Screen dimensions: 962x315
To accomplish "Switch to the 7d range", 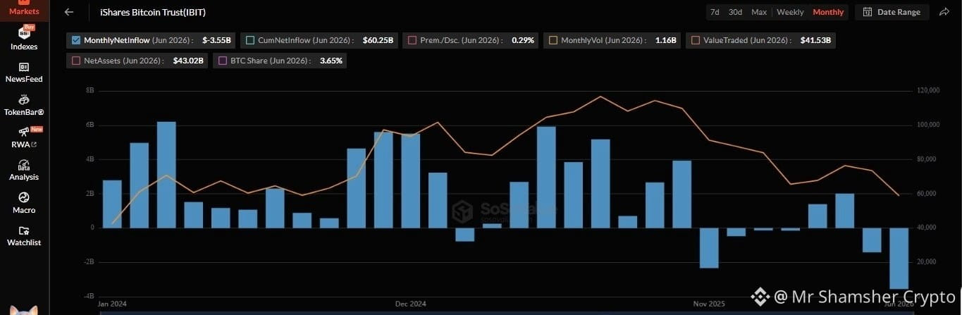I will (715, 12).
